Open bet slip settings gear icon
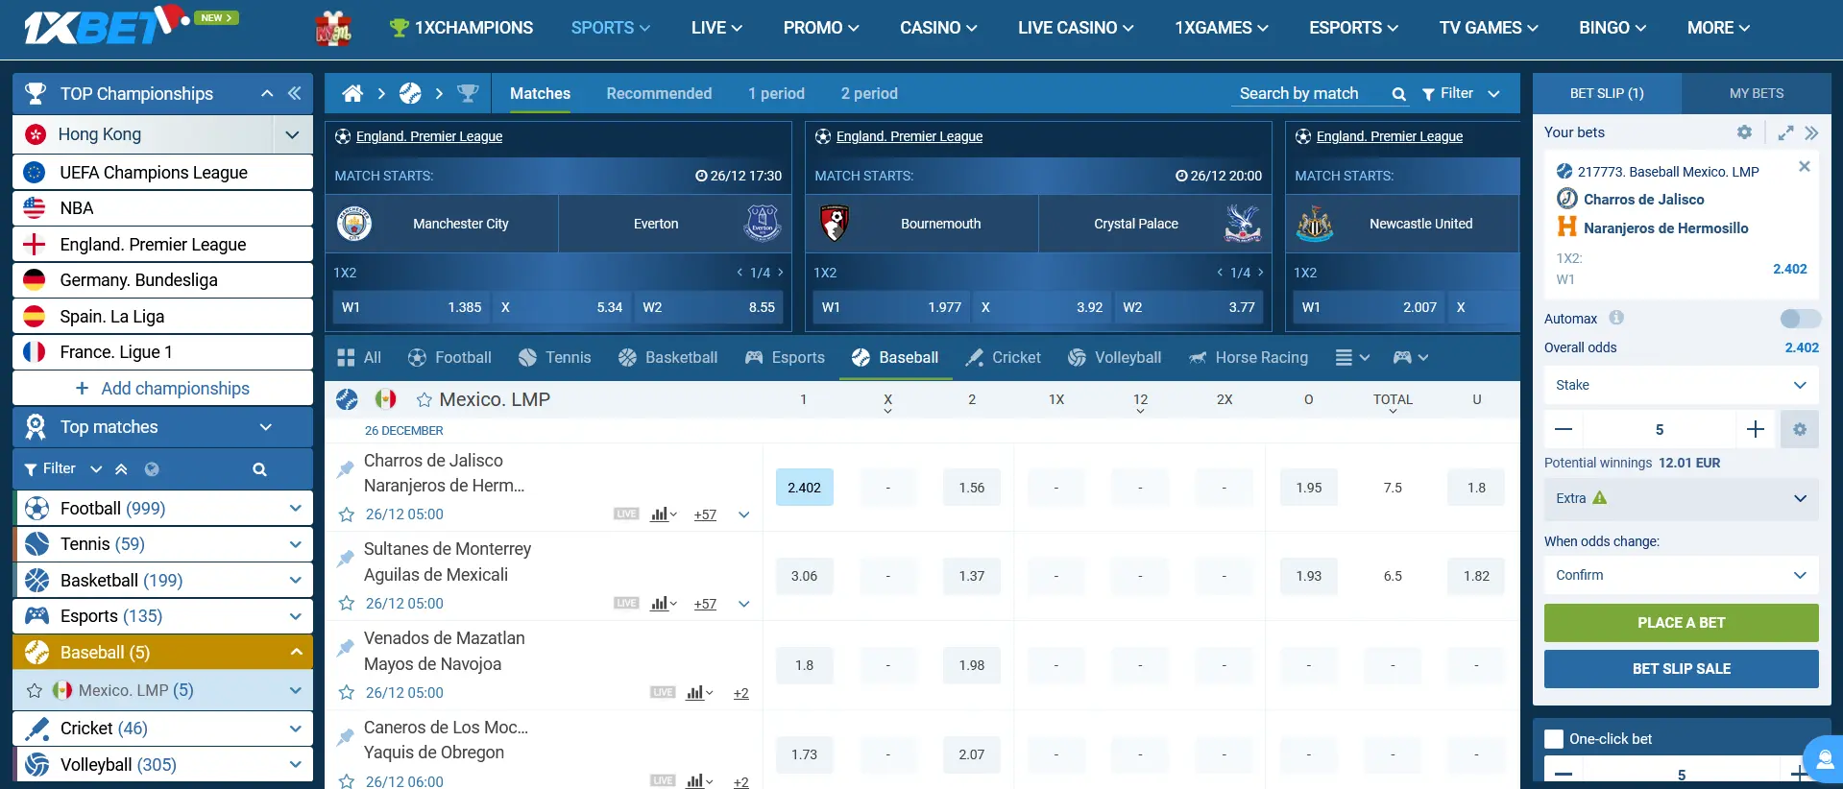The width and height of the screenshot is (1843, 789). (1744, 132)
